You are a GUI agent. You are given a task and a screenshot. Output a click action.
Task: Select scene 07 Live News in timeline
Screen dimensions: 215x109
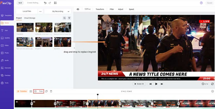pyautogui.click(x=197, y=104)
